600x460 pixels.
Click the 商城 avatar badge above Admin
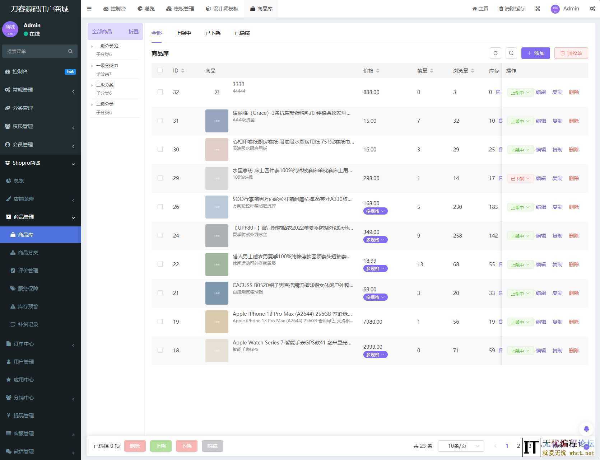(x=10, y=29)
